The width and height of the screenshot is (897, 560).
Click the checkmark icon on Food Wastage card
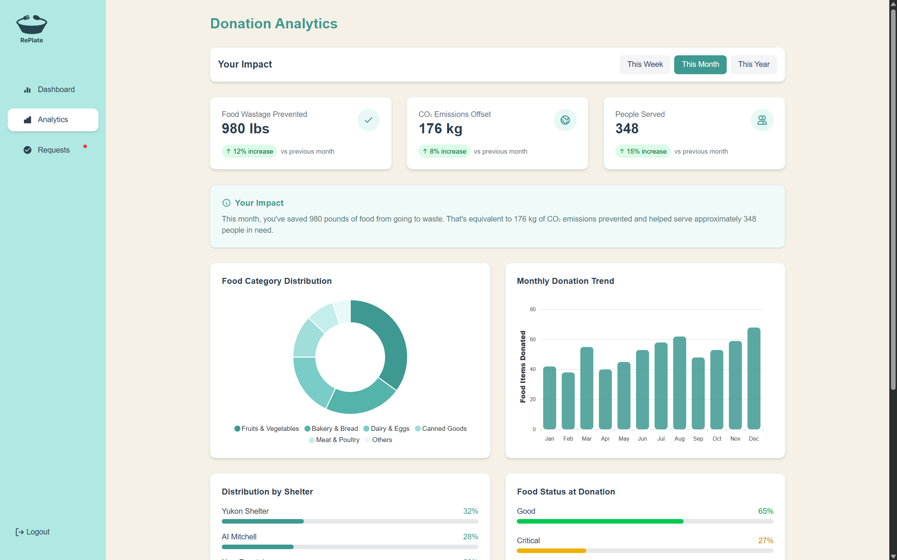coord(368,120)
